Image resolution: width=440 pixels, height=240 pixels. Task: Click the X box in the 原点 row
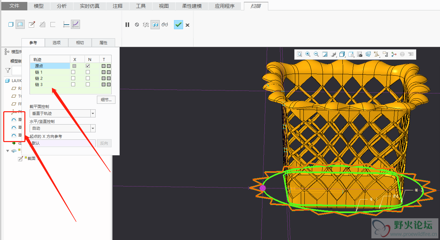point(74,66)
